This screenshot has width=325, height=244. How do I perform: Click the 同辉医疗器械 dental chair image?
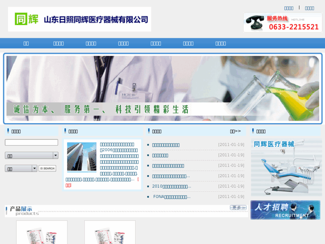(x=286, y=167)
